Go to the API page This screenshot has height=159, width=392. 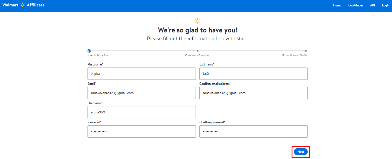tap(372, 5)
